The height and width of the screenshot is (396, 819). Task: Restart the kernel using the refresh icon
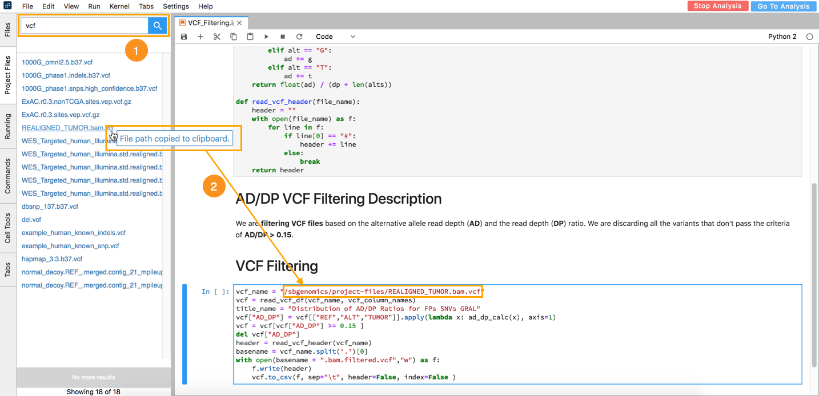299,36
